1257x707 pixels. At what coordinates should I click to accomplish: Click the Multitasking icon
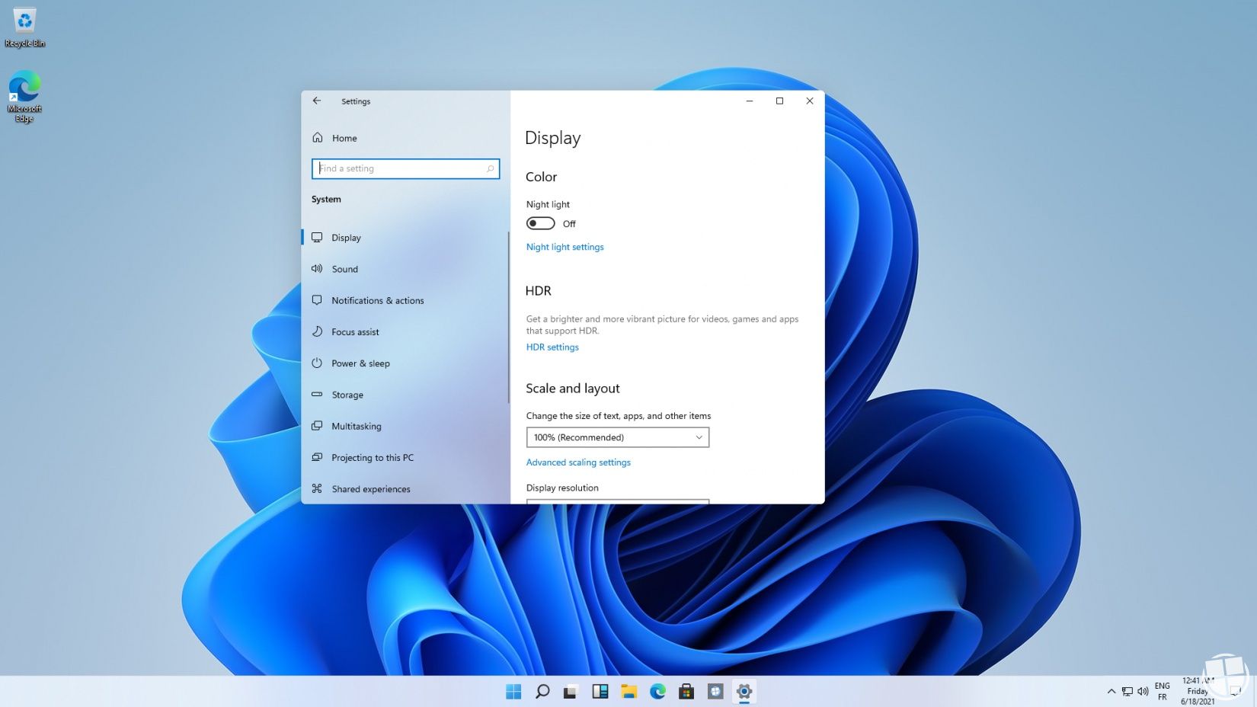(318, 426)
